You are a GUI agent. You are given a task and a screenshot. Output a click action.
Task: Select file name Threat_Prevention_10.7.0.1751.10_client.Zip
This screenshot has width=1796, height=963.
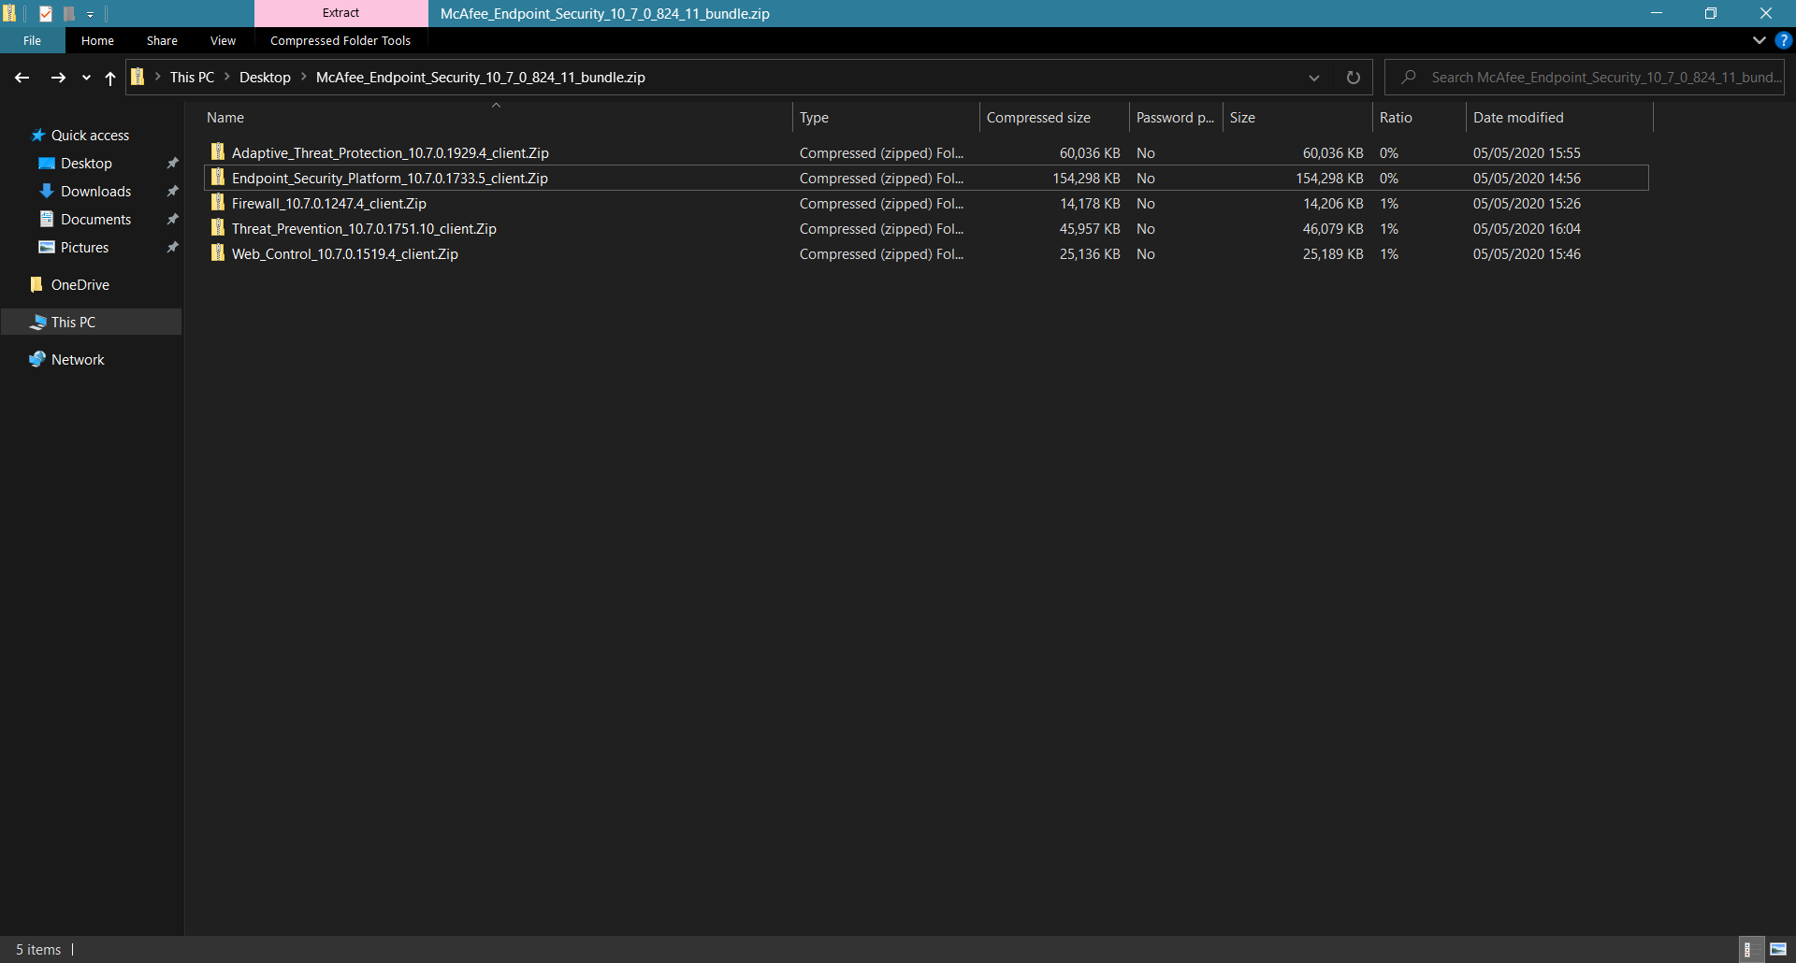pyautogui.click(x=364, y=229)
